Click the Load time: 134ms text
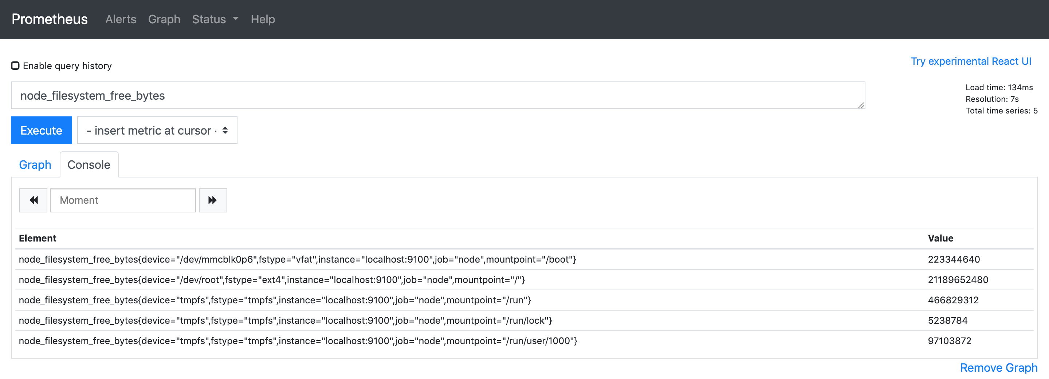Image resolution: width=1049 pixels, height=379 pixels. [x=999, y=87]
